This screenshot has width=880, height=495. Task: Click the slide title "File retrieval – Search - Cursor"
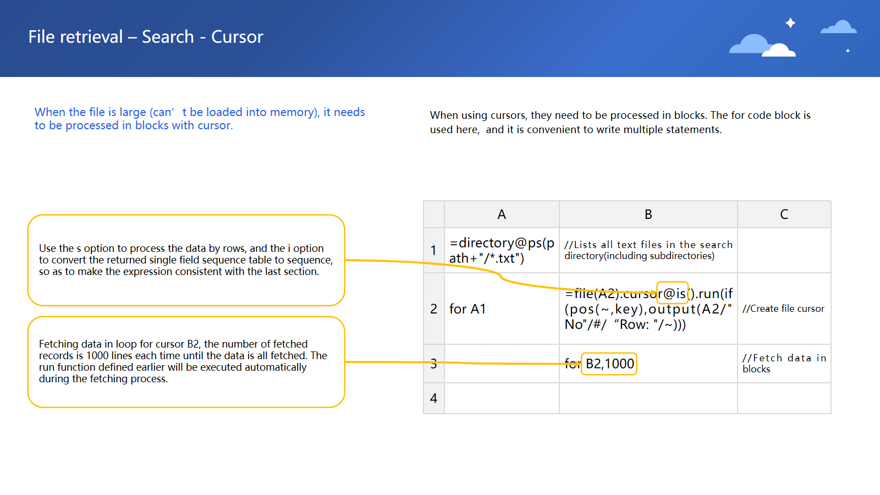click(146, 37)
